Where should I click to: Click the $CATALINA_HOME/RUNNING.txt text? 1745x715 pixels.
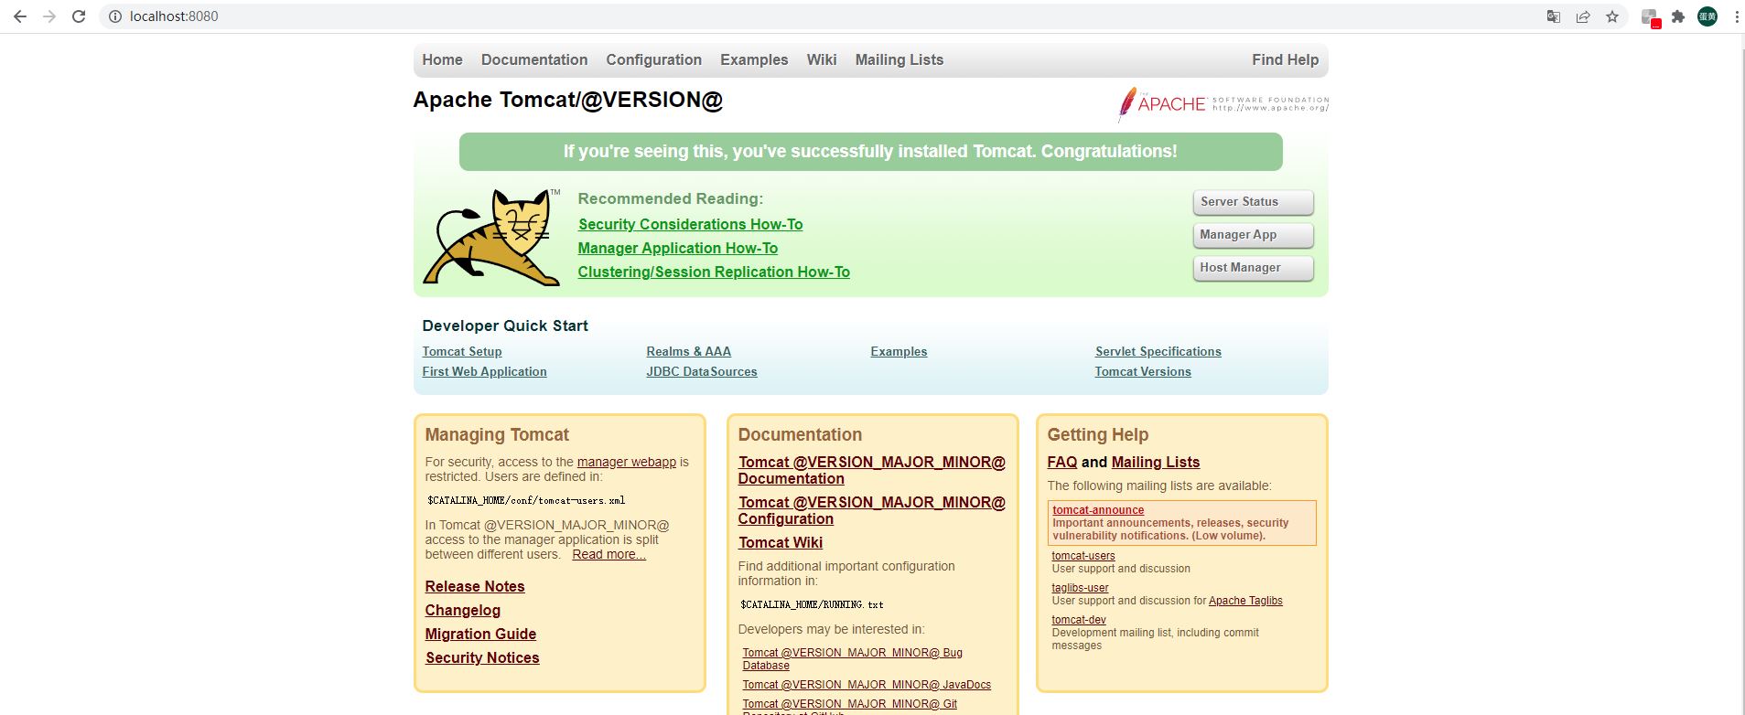tap(812, 604)
